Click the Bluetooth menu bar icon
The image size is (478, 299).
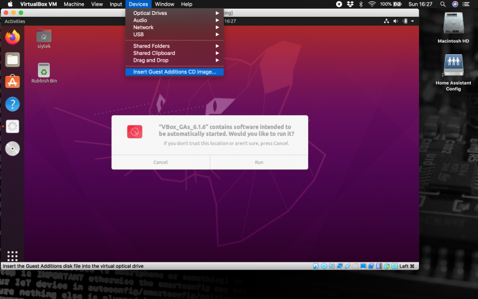tap(361, 4)
